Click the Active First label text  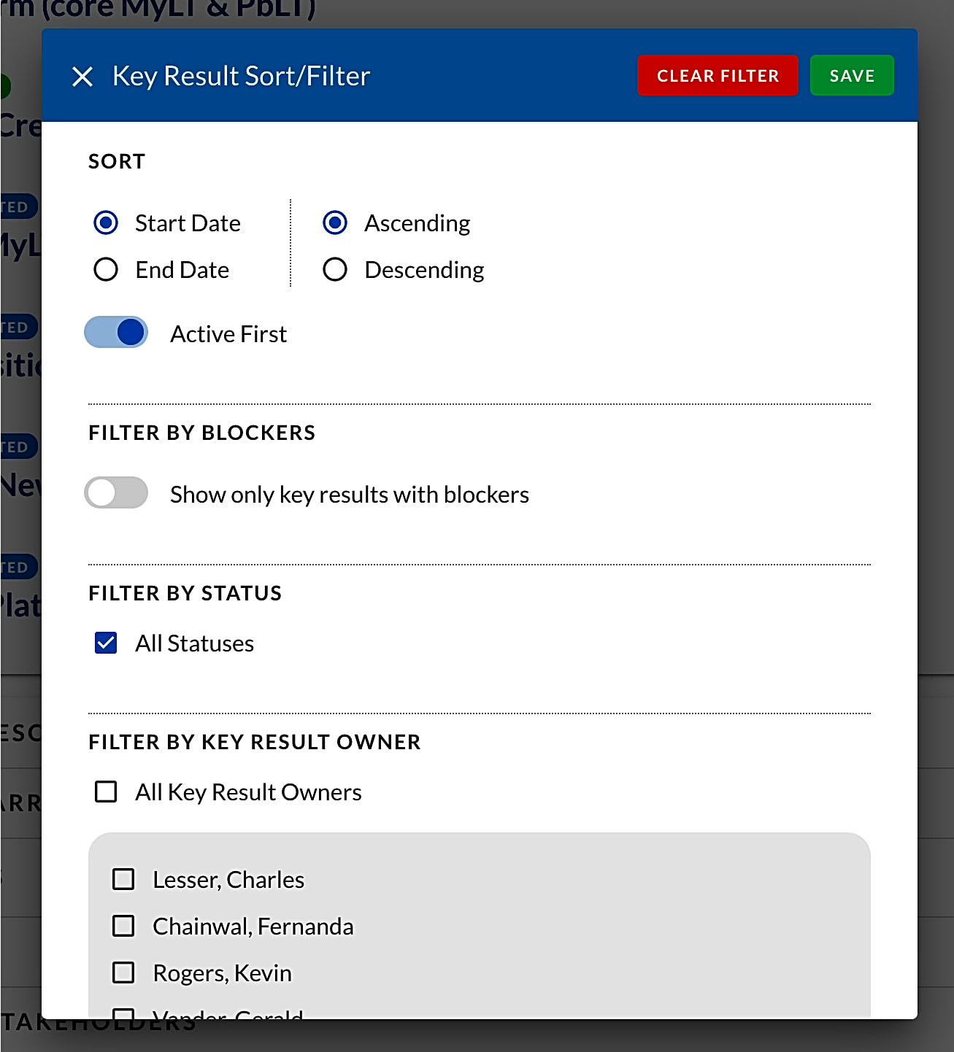tap(228, 333)
